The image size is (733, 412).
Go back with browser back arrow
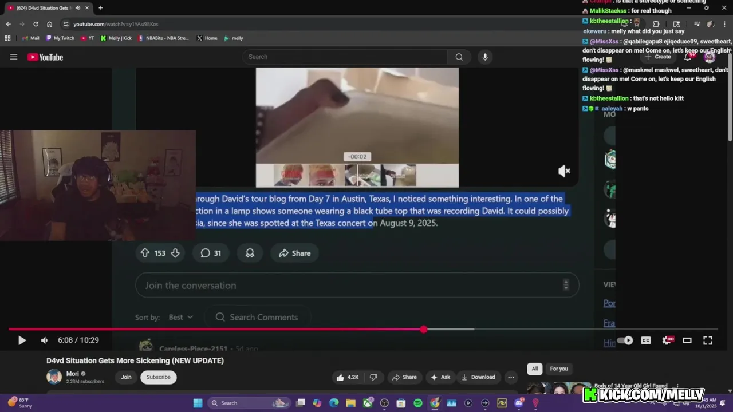click(8, 24)
